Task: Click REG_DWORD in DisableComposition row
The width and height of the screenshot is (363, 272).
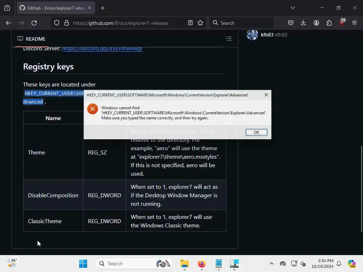Action: click(105, 195)
